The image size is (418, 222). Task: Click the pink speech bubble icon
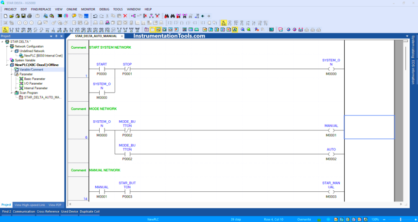(x=280, y=30)
